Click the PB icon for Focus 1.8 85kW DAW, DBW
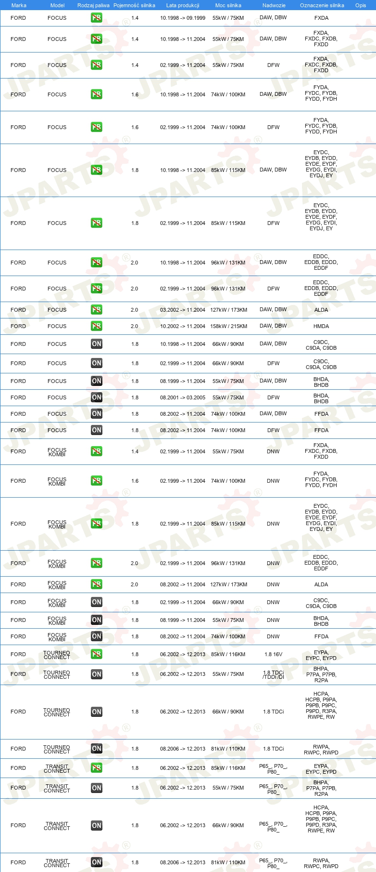The height and width of the screenshot is (872, 376). (97, 170)
